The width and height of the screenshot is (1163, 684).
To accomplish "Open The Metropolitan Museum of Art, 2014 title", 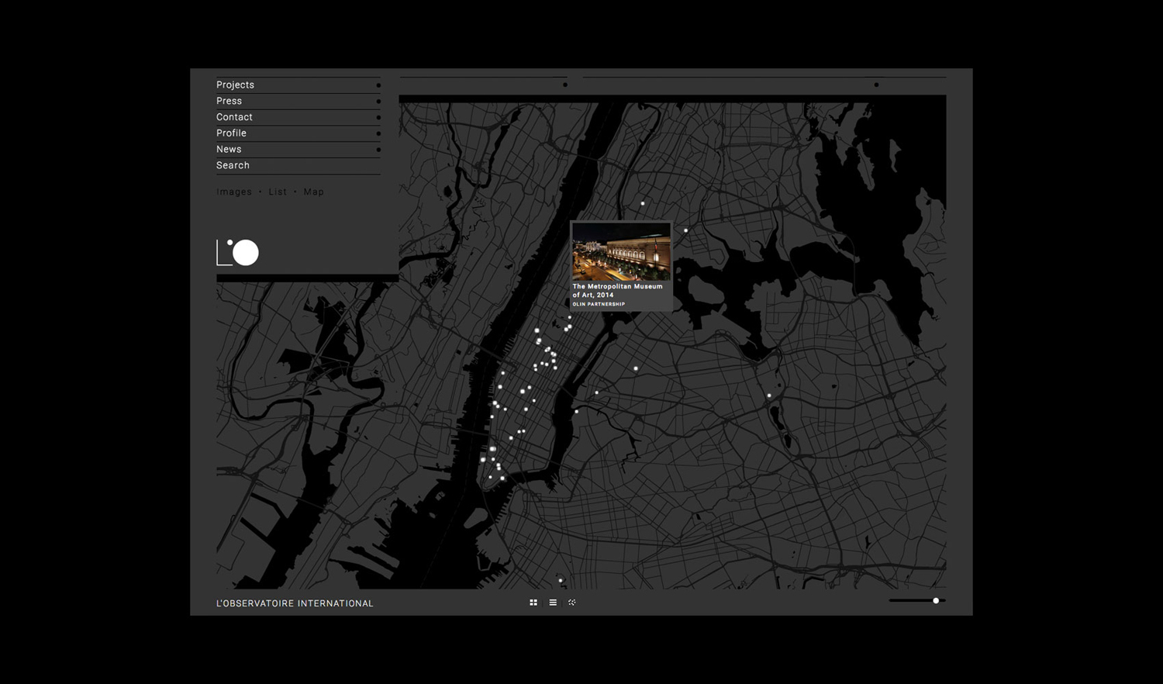I will tap(618, 291).
